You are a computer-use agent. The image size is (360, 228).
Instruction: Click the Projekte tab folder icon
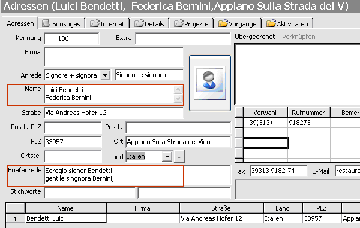tap(178, 23)
